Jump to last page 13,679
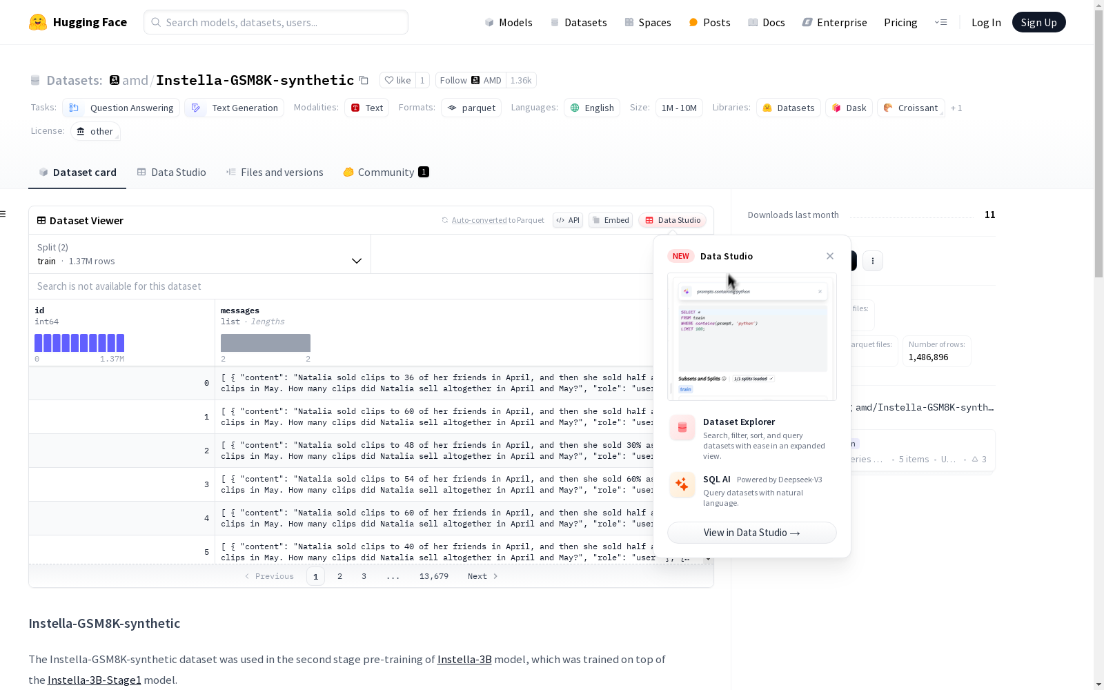Image resolution: width=1104 pixels, height=690 pixels. [x=434, y=576]
